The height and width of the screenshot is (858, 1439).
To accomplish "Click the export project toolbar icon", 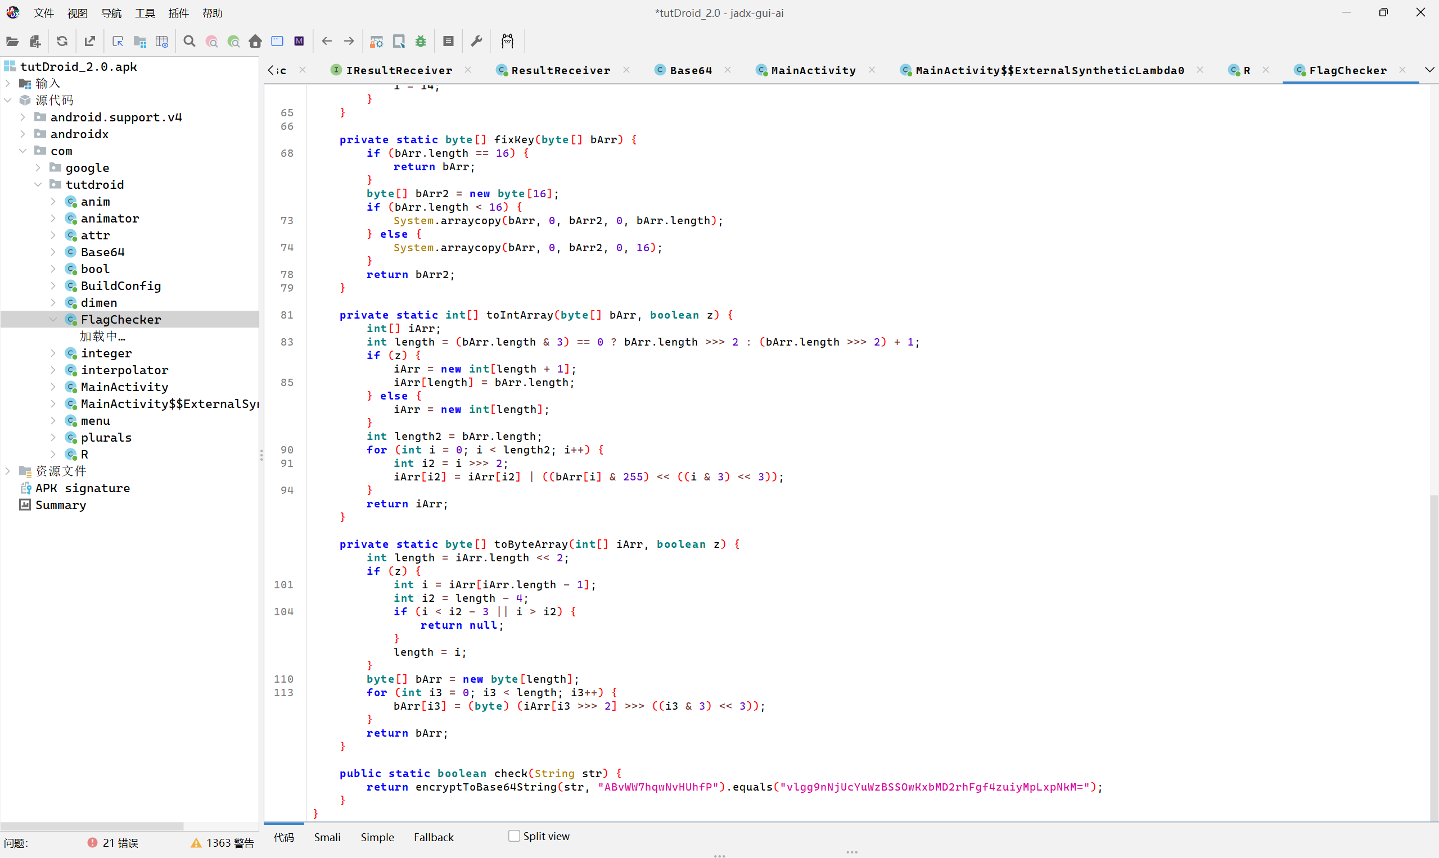I will pyautogui.click(x=89, y=41).
